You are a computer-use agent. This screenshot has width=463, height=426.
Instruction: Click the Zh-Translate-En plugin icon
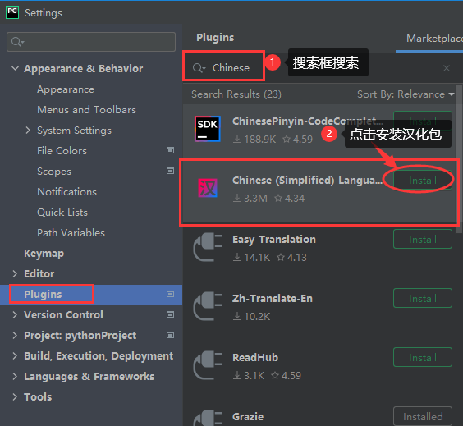click(208, 306)
